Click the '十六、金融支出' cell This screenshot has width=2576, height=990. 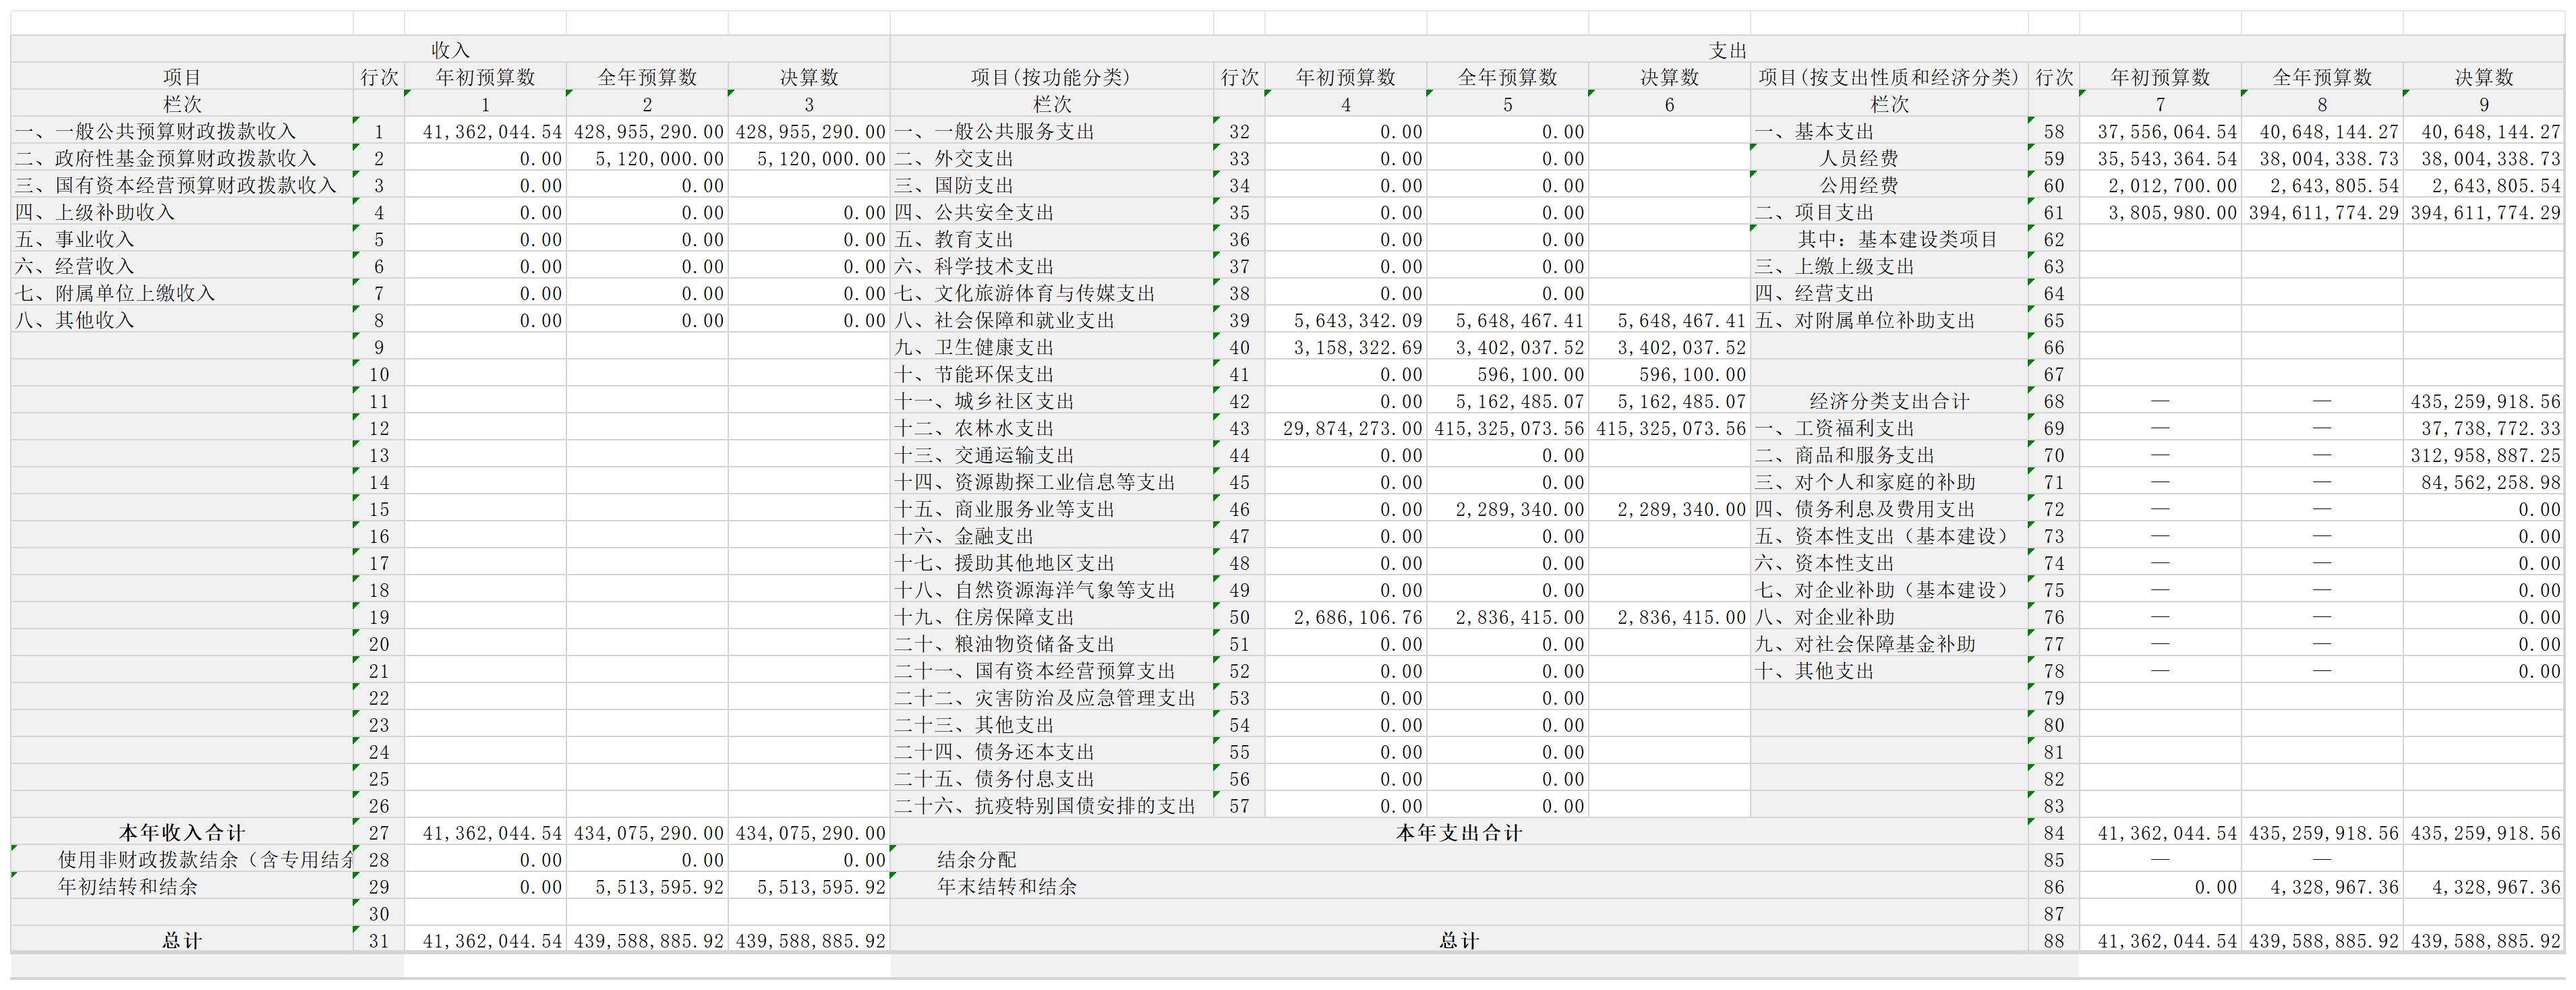click(1051, 536)
